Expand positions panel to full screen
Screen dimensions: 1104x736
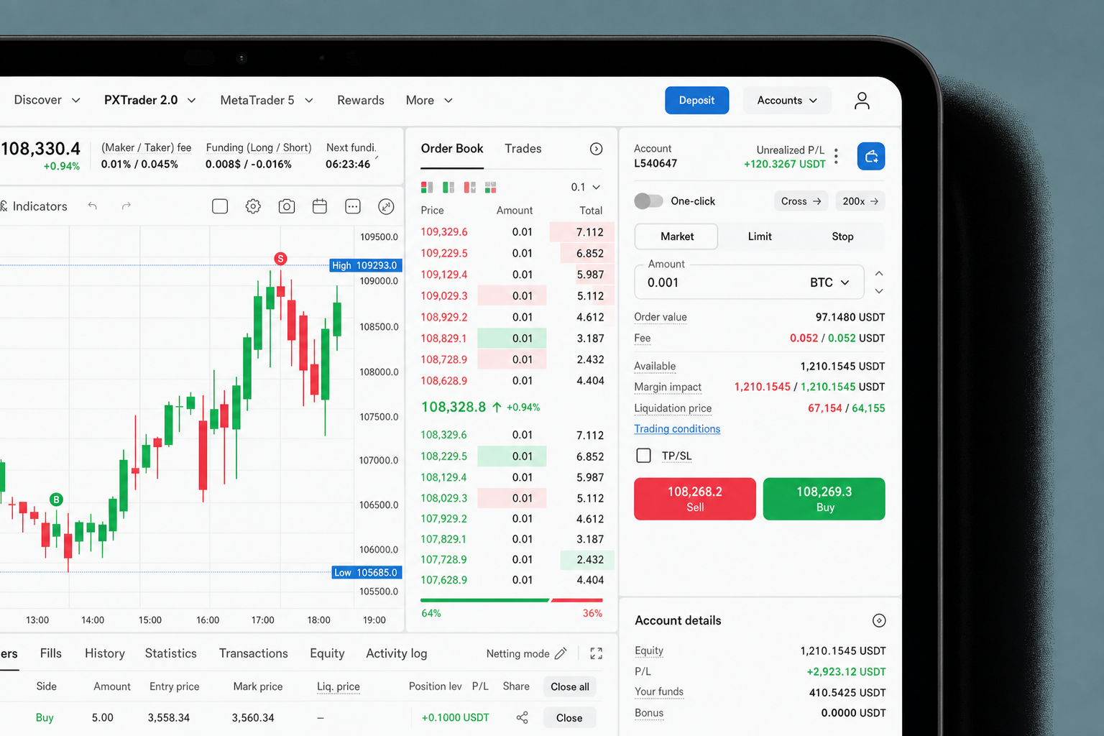coord(597,653)
